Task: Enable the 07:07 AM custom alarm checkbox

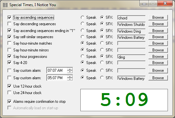Action: [x=9, y=70]
